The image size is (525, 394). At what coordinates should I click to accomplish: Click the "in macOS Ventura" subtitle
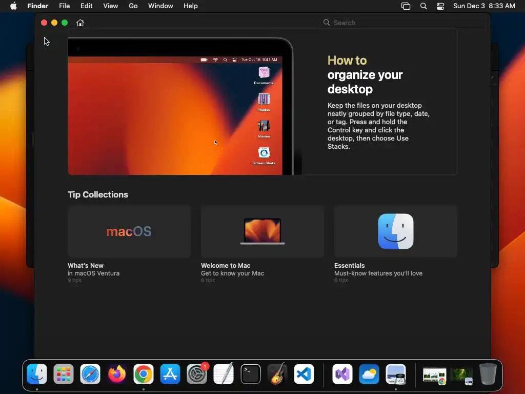tap(93, 273)
